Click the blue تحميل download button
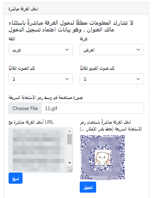 (x=88, y=187)
